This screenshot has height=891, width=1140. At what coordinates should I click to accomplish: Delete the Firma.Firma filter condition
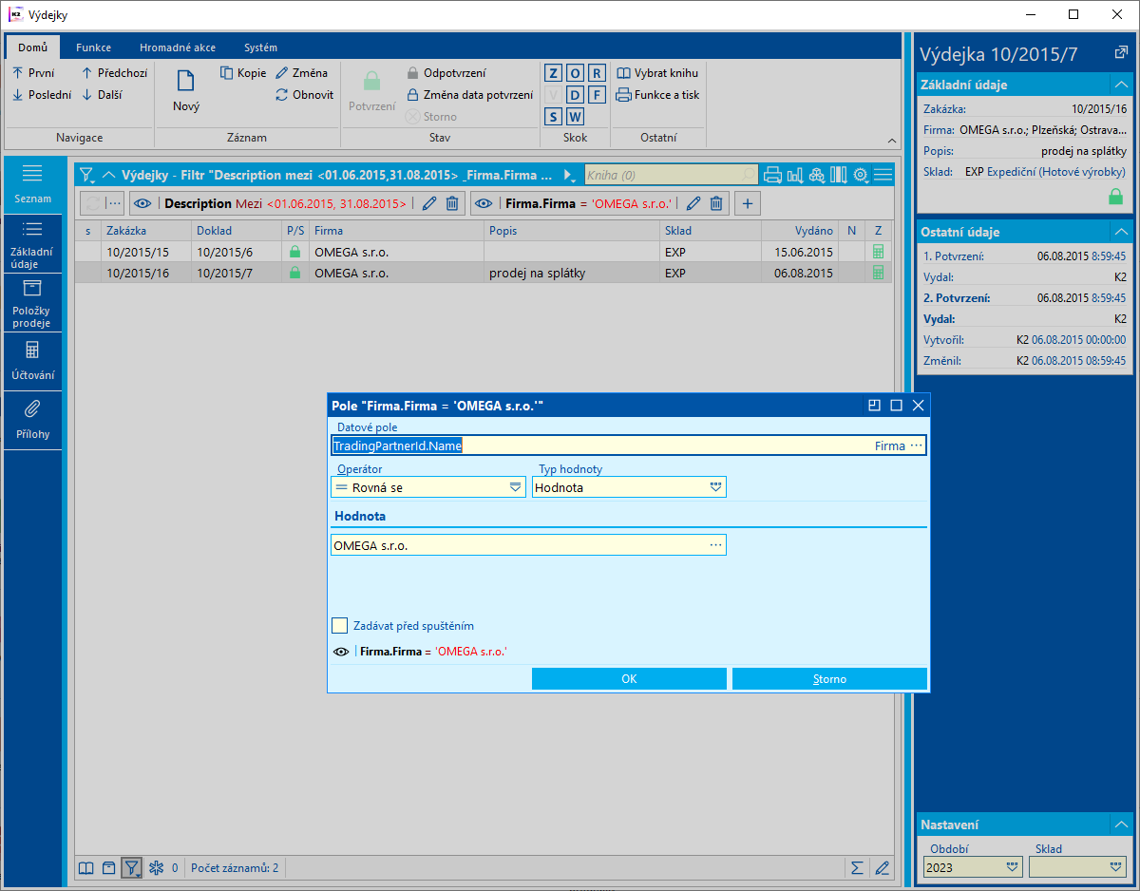717,203
